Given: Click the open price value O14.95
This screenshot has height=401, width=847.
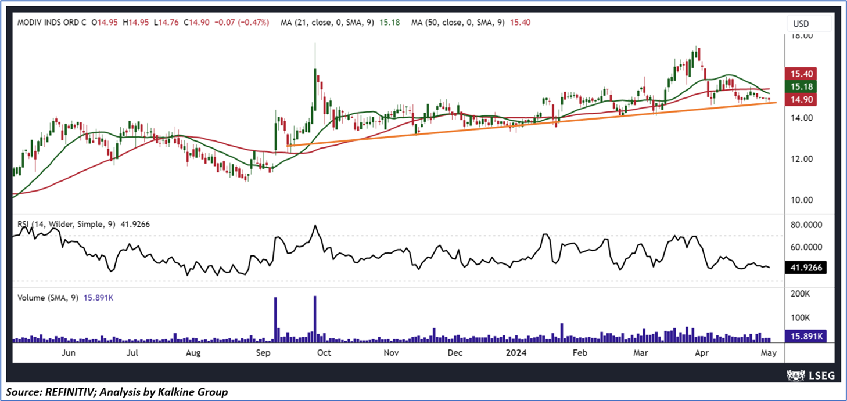Looking at the screenshot, I should (x=104, y=23).
